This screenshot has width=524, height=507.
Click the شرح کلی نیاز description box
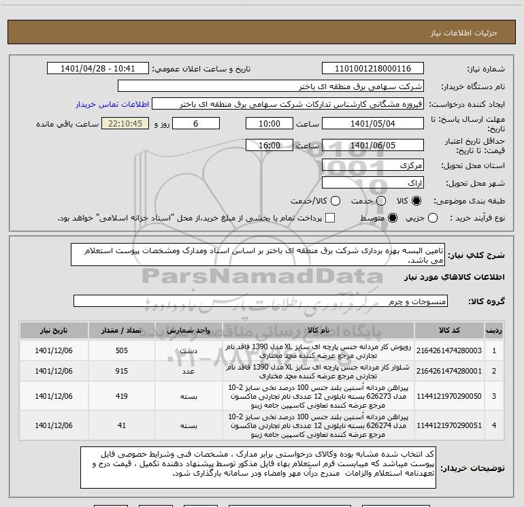point(258,255)
